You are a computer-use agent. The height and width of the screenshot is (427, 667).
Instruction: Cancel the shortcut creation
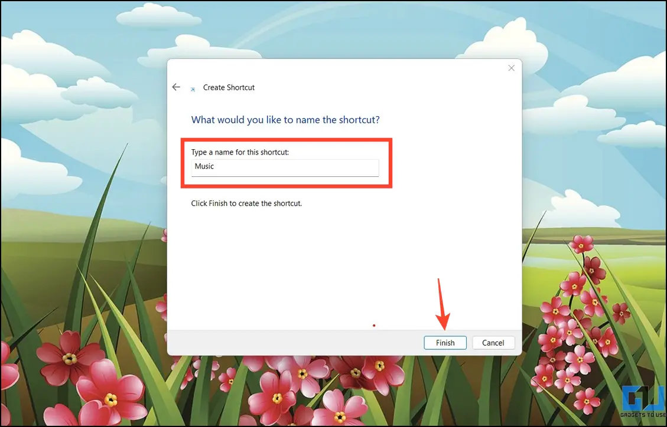tap(493, 343)
